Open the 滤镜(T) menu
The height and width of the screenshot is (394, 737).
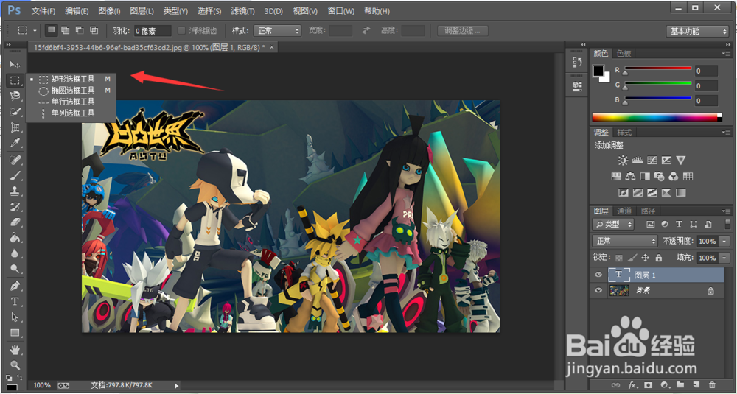pyautogui.click(x=242, y=11)
